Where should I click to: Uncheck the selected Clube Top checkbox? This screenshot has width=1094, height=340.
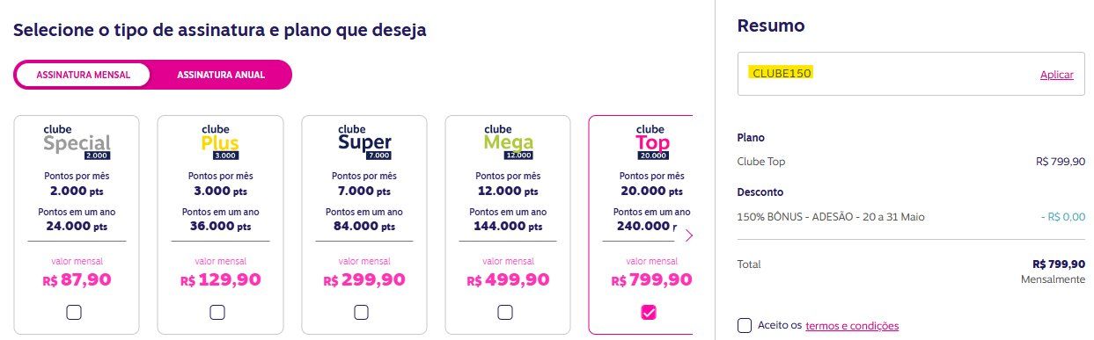649,312
